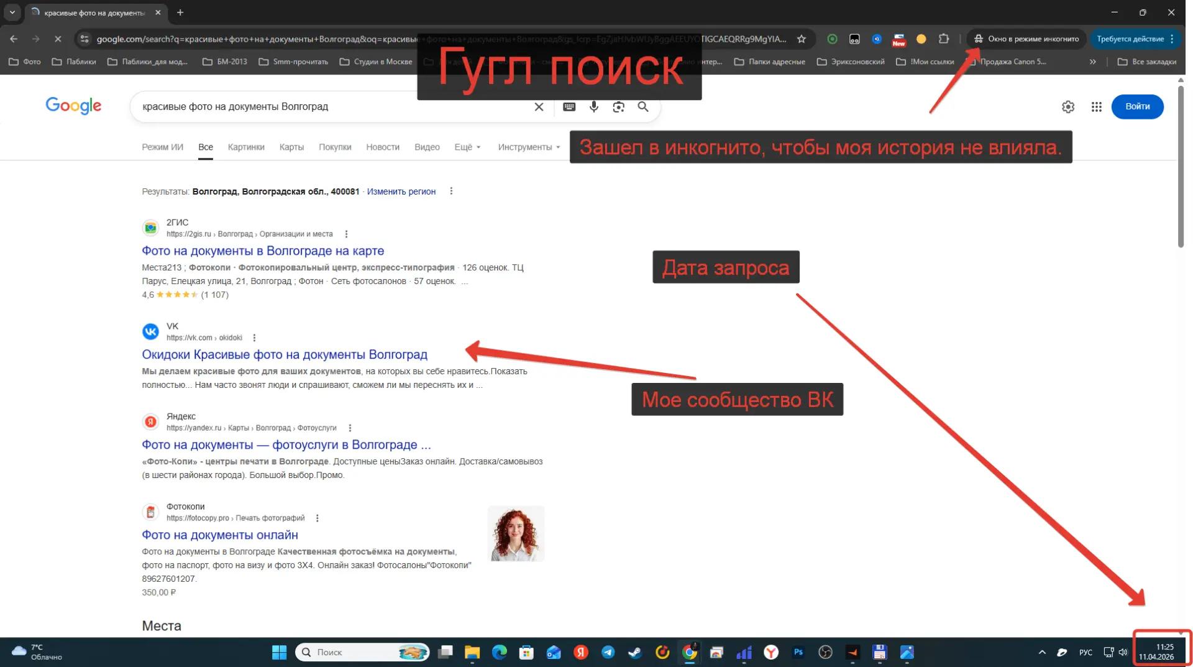1193x667 pixels.
Task: Click the 'Требуется действие' button
Action: [x=1135, y=39]
